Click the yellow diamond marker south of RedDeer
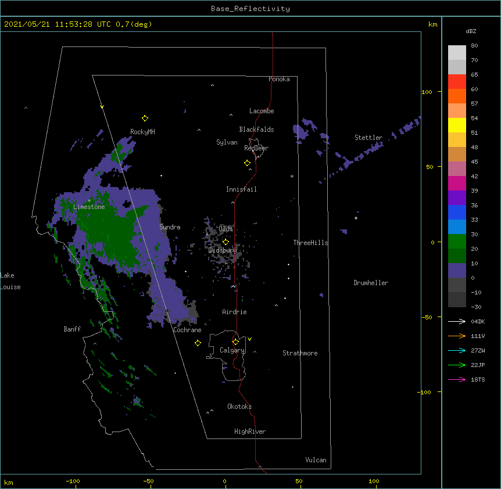Image resolution: width=501 pixels, height=489 pixels. coord(247,163)
